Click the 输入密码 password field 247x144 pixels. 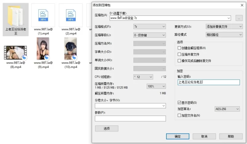[x=209, y=82]
